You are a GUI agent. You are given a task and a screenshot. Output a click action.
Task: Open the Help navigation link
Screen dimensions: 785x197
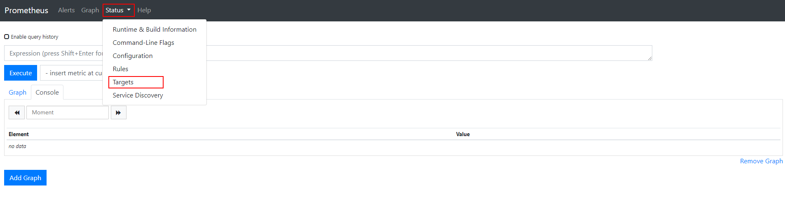click(x=144, y=10)
